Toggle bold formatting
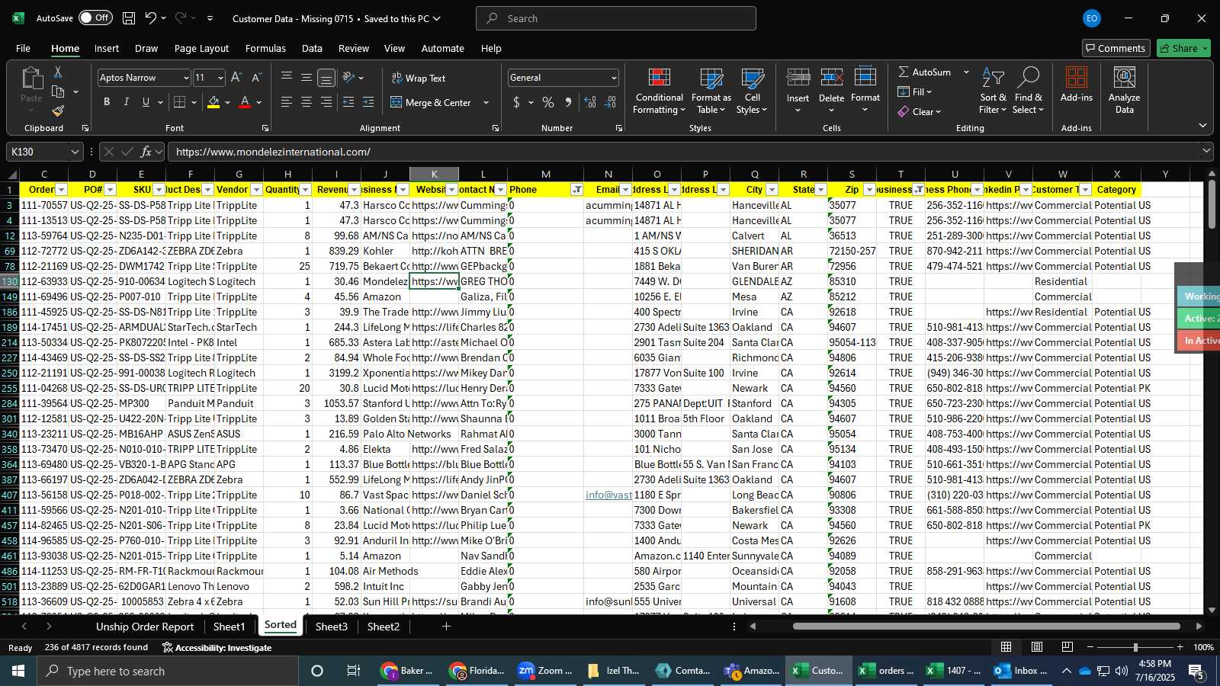The image size is (1220, 686). (107, 102)
